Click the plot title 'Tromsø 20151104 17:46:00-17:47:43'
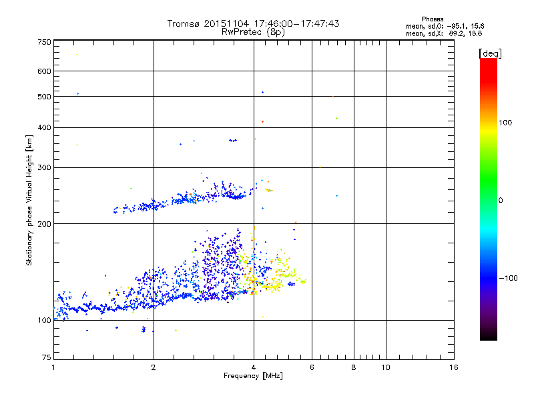This screenshot has width=534, height=400. point(253,23)
